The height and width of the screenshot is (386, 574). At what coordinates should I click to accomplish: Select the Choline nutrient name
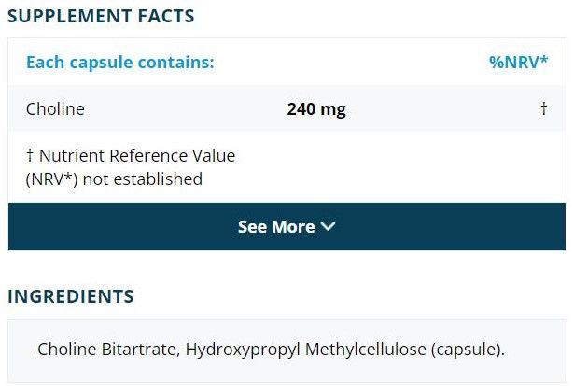pyautogui.click(x=55, y=109)
